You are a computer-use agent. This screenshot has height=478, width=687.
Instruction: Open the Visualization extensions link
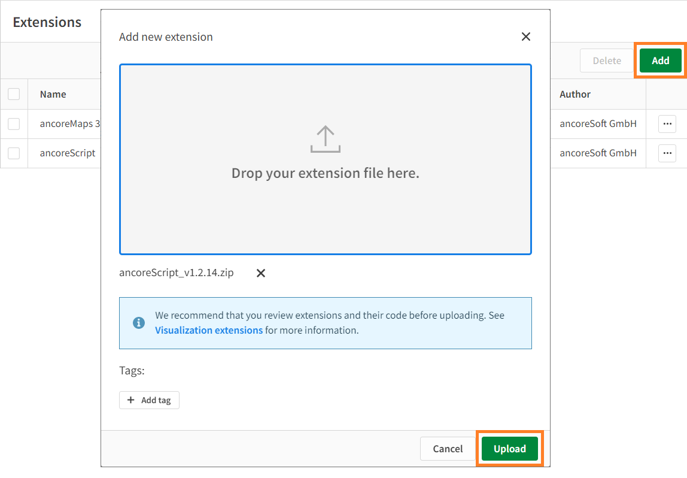[208, 330]
